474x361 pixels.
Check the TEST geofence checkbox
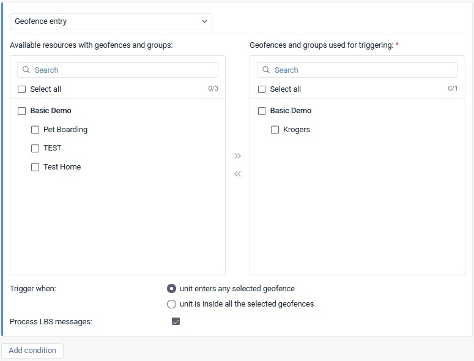tap(35, 148)
